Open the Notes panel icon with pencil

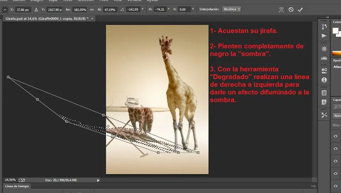(324, 102)
